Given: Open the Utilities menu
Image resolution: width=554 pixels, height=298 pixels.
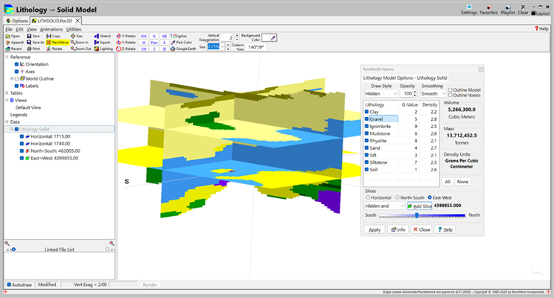Looking at the screenshot, I should click(x=74, y=29).
